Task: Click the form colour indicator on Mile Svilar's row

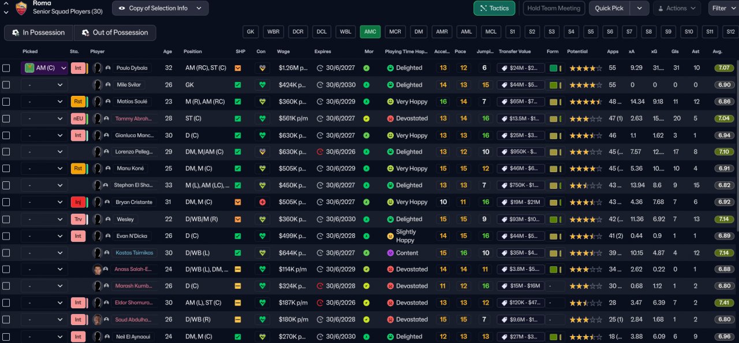Action: click(x=554, y=85)
